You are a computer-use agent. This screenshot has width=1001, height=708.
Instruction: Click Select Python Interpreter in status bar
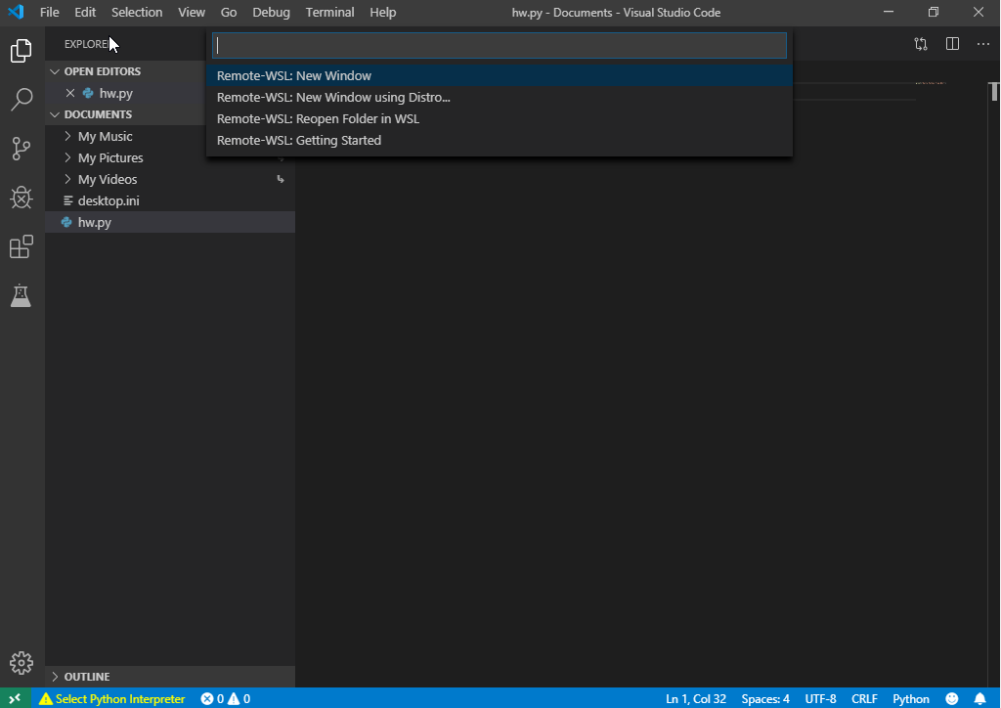pyautogui.click(x=112, y=698)
